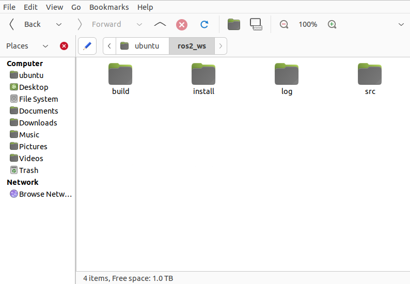The width and height of the screenshot is (410, 284).
Task: Open the Home folder toolbar icon
Action: point(234,24)
